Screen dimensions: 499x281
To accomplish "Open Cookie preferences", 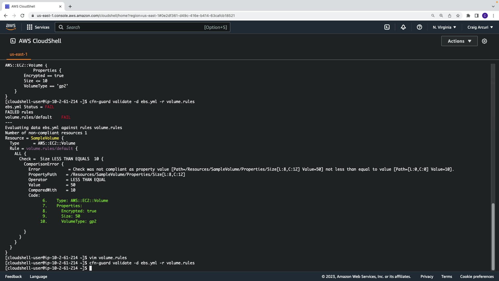I will pyautogui.click(x=477, y=277).
